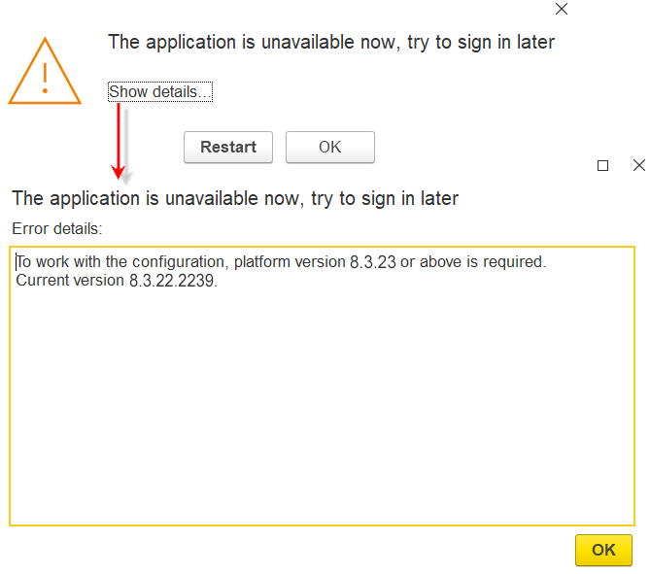The width and height of the screenshot is (650, 574).
Task: Close the error details window
Action: coord(638,166)
